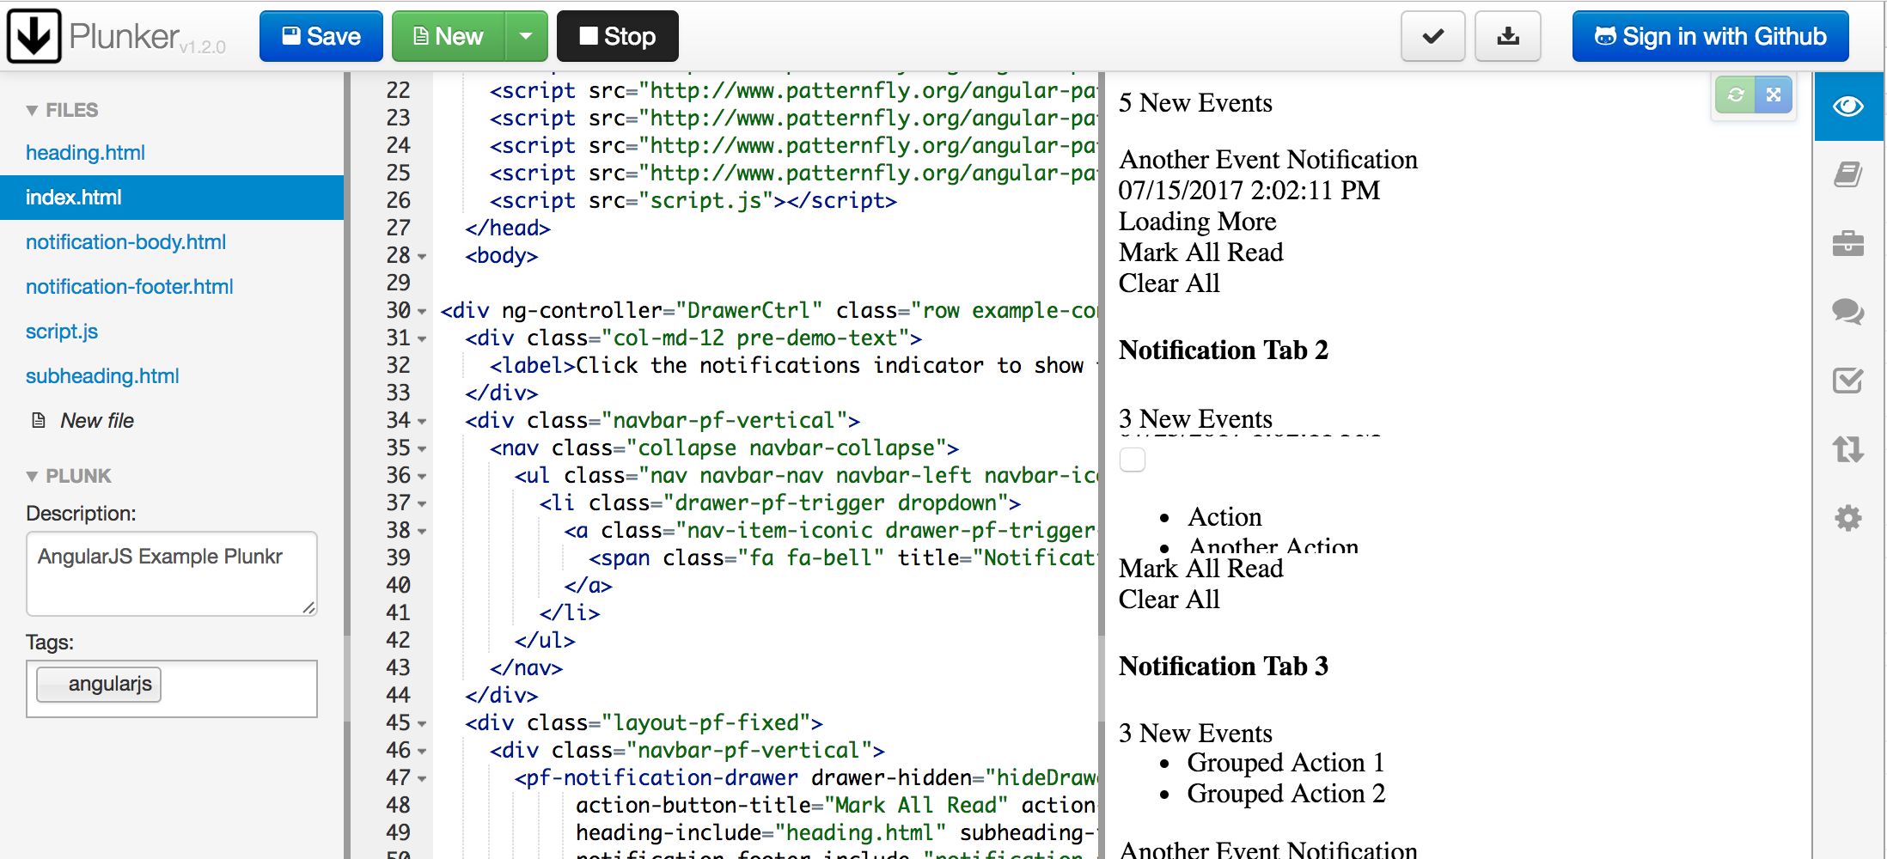Image resolution: width=1887 pixels, height=859 pixels.
Task: Collapse the FILES section
Action: [62, 110]
